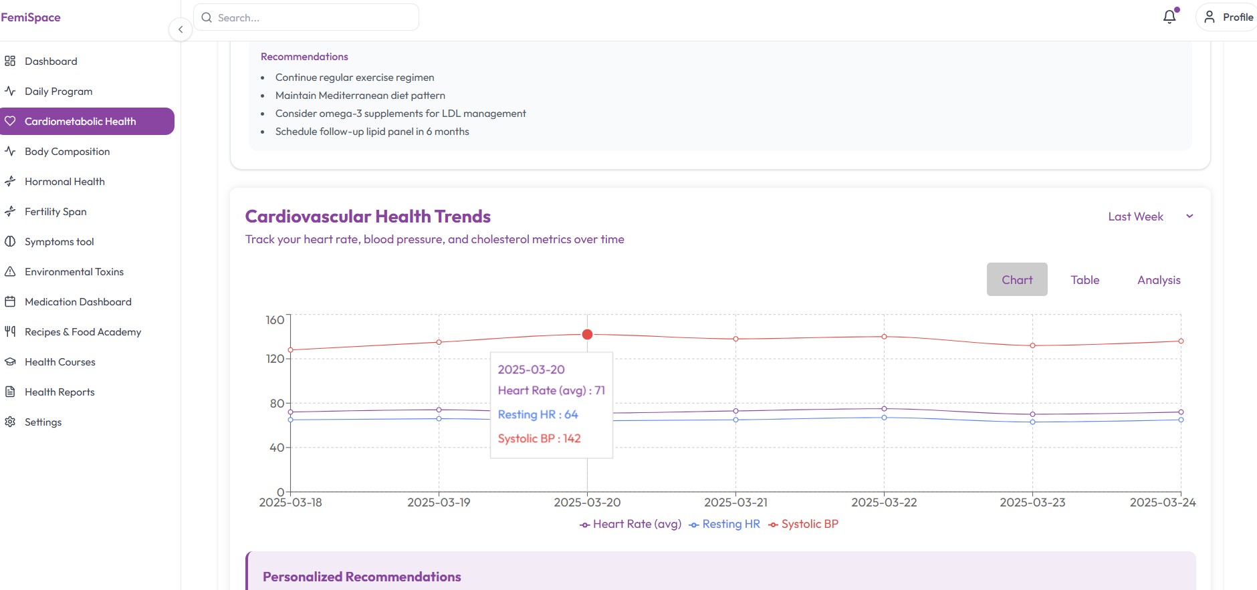Screen dimensions: 1257x590
Task: Click the FemiSpace logo link
Action: [31, 17]
